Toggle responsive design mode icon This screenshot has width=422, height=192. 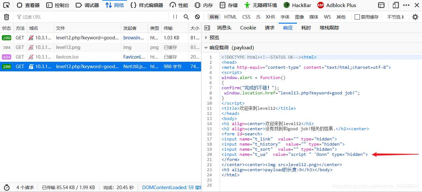[396, 5]
